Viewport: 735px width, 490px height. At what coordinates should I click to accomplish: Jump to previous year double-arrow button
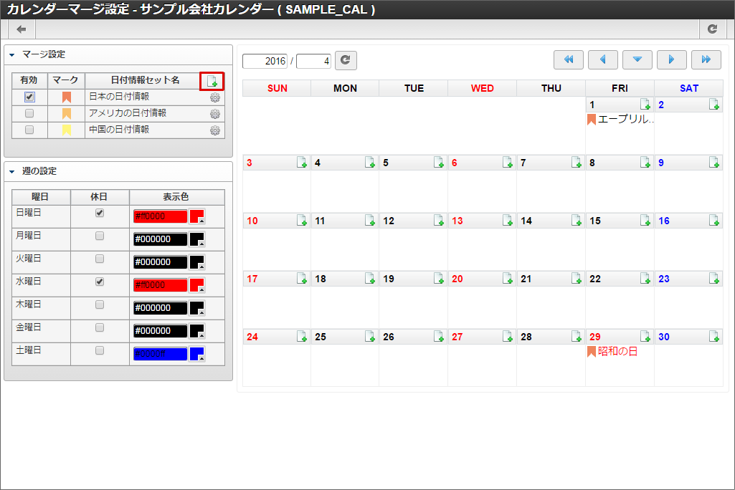tap(569, 60)
